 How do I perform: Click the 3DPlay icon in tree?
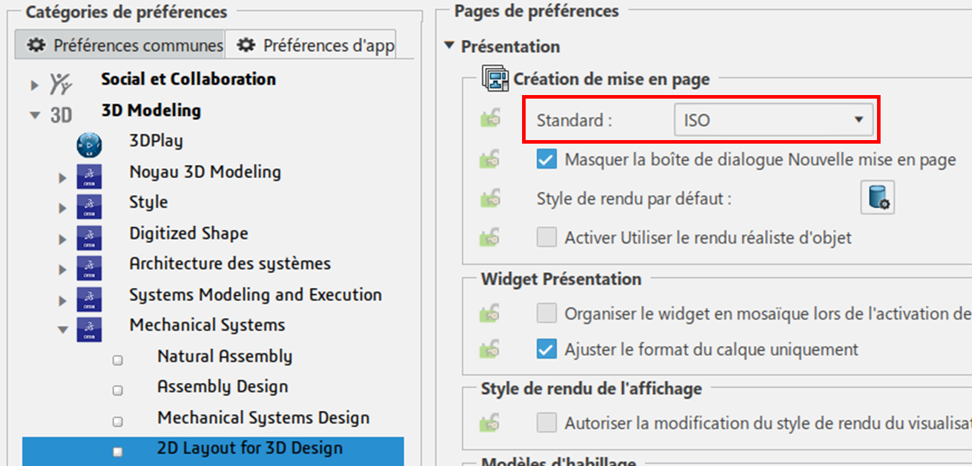[x=89, y=144]
